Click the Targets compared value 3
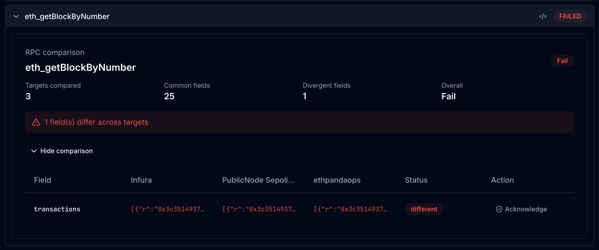Viewport: 599px width, 250px height. tap(28, 96)
